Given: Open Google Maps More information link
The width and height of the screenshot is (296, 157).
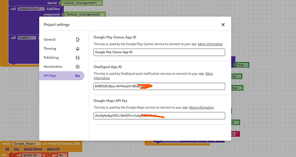Looking at the screenshot, I should tap(202, 107).
